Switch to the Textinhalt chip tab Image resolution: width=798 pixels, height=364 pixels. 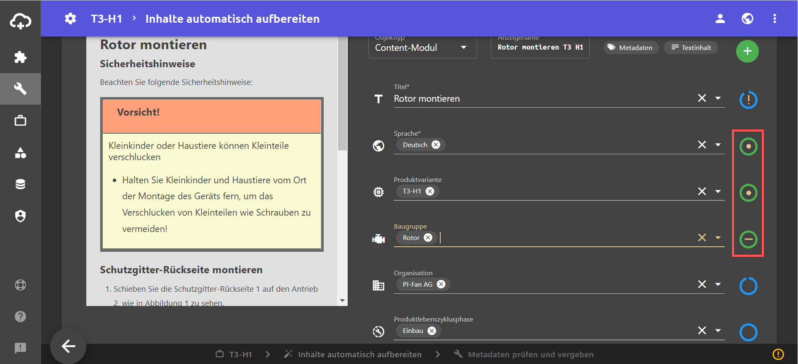tap(691, 47)
